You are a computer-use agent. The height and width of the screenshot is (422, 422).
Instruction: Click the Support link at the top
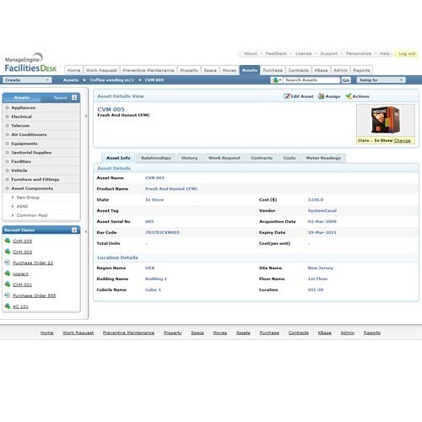328,53
